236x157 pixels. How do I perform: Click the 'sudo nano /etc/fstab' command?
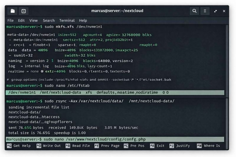(x=67, y=86)
